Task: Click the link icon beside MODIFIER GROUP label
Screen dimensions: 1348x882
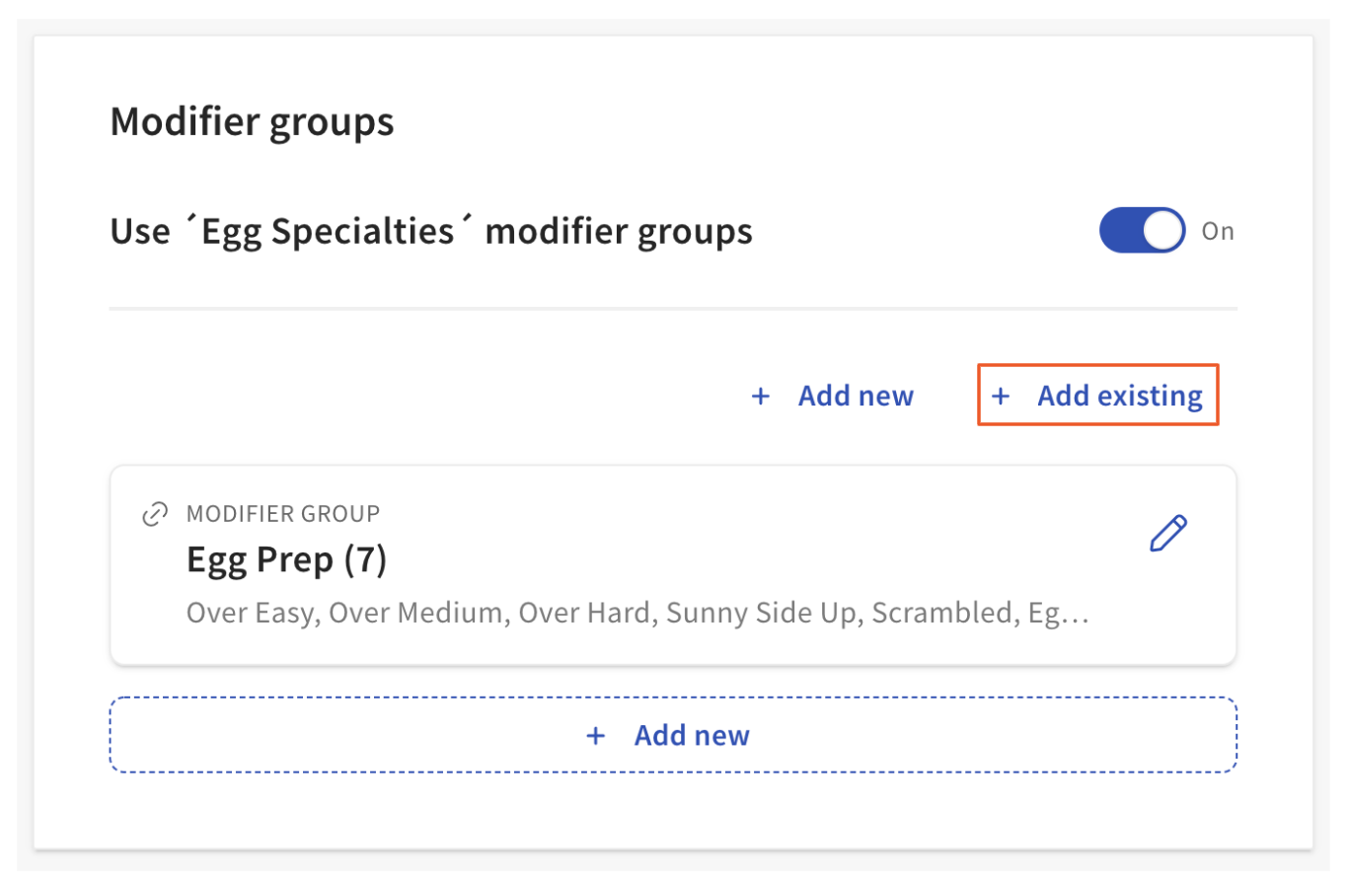Action: pyautogui.click(x=153, y=513)
